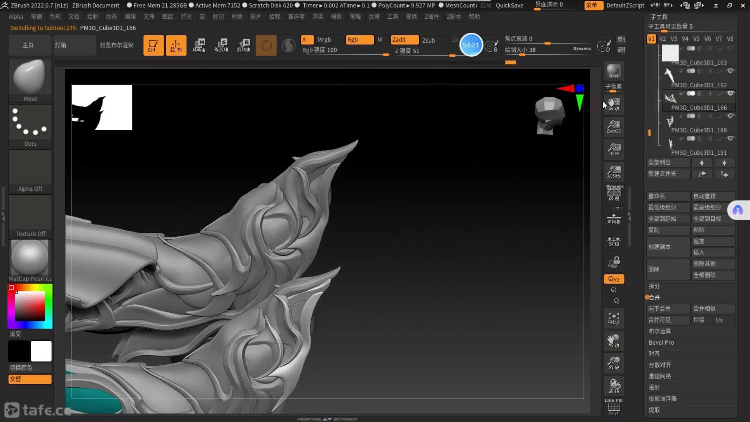Image resolution: width=750 pixels, height=422 pixels.
Task: Toggle the Xyz rotation button
Action: pos(614,279)
